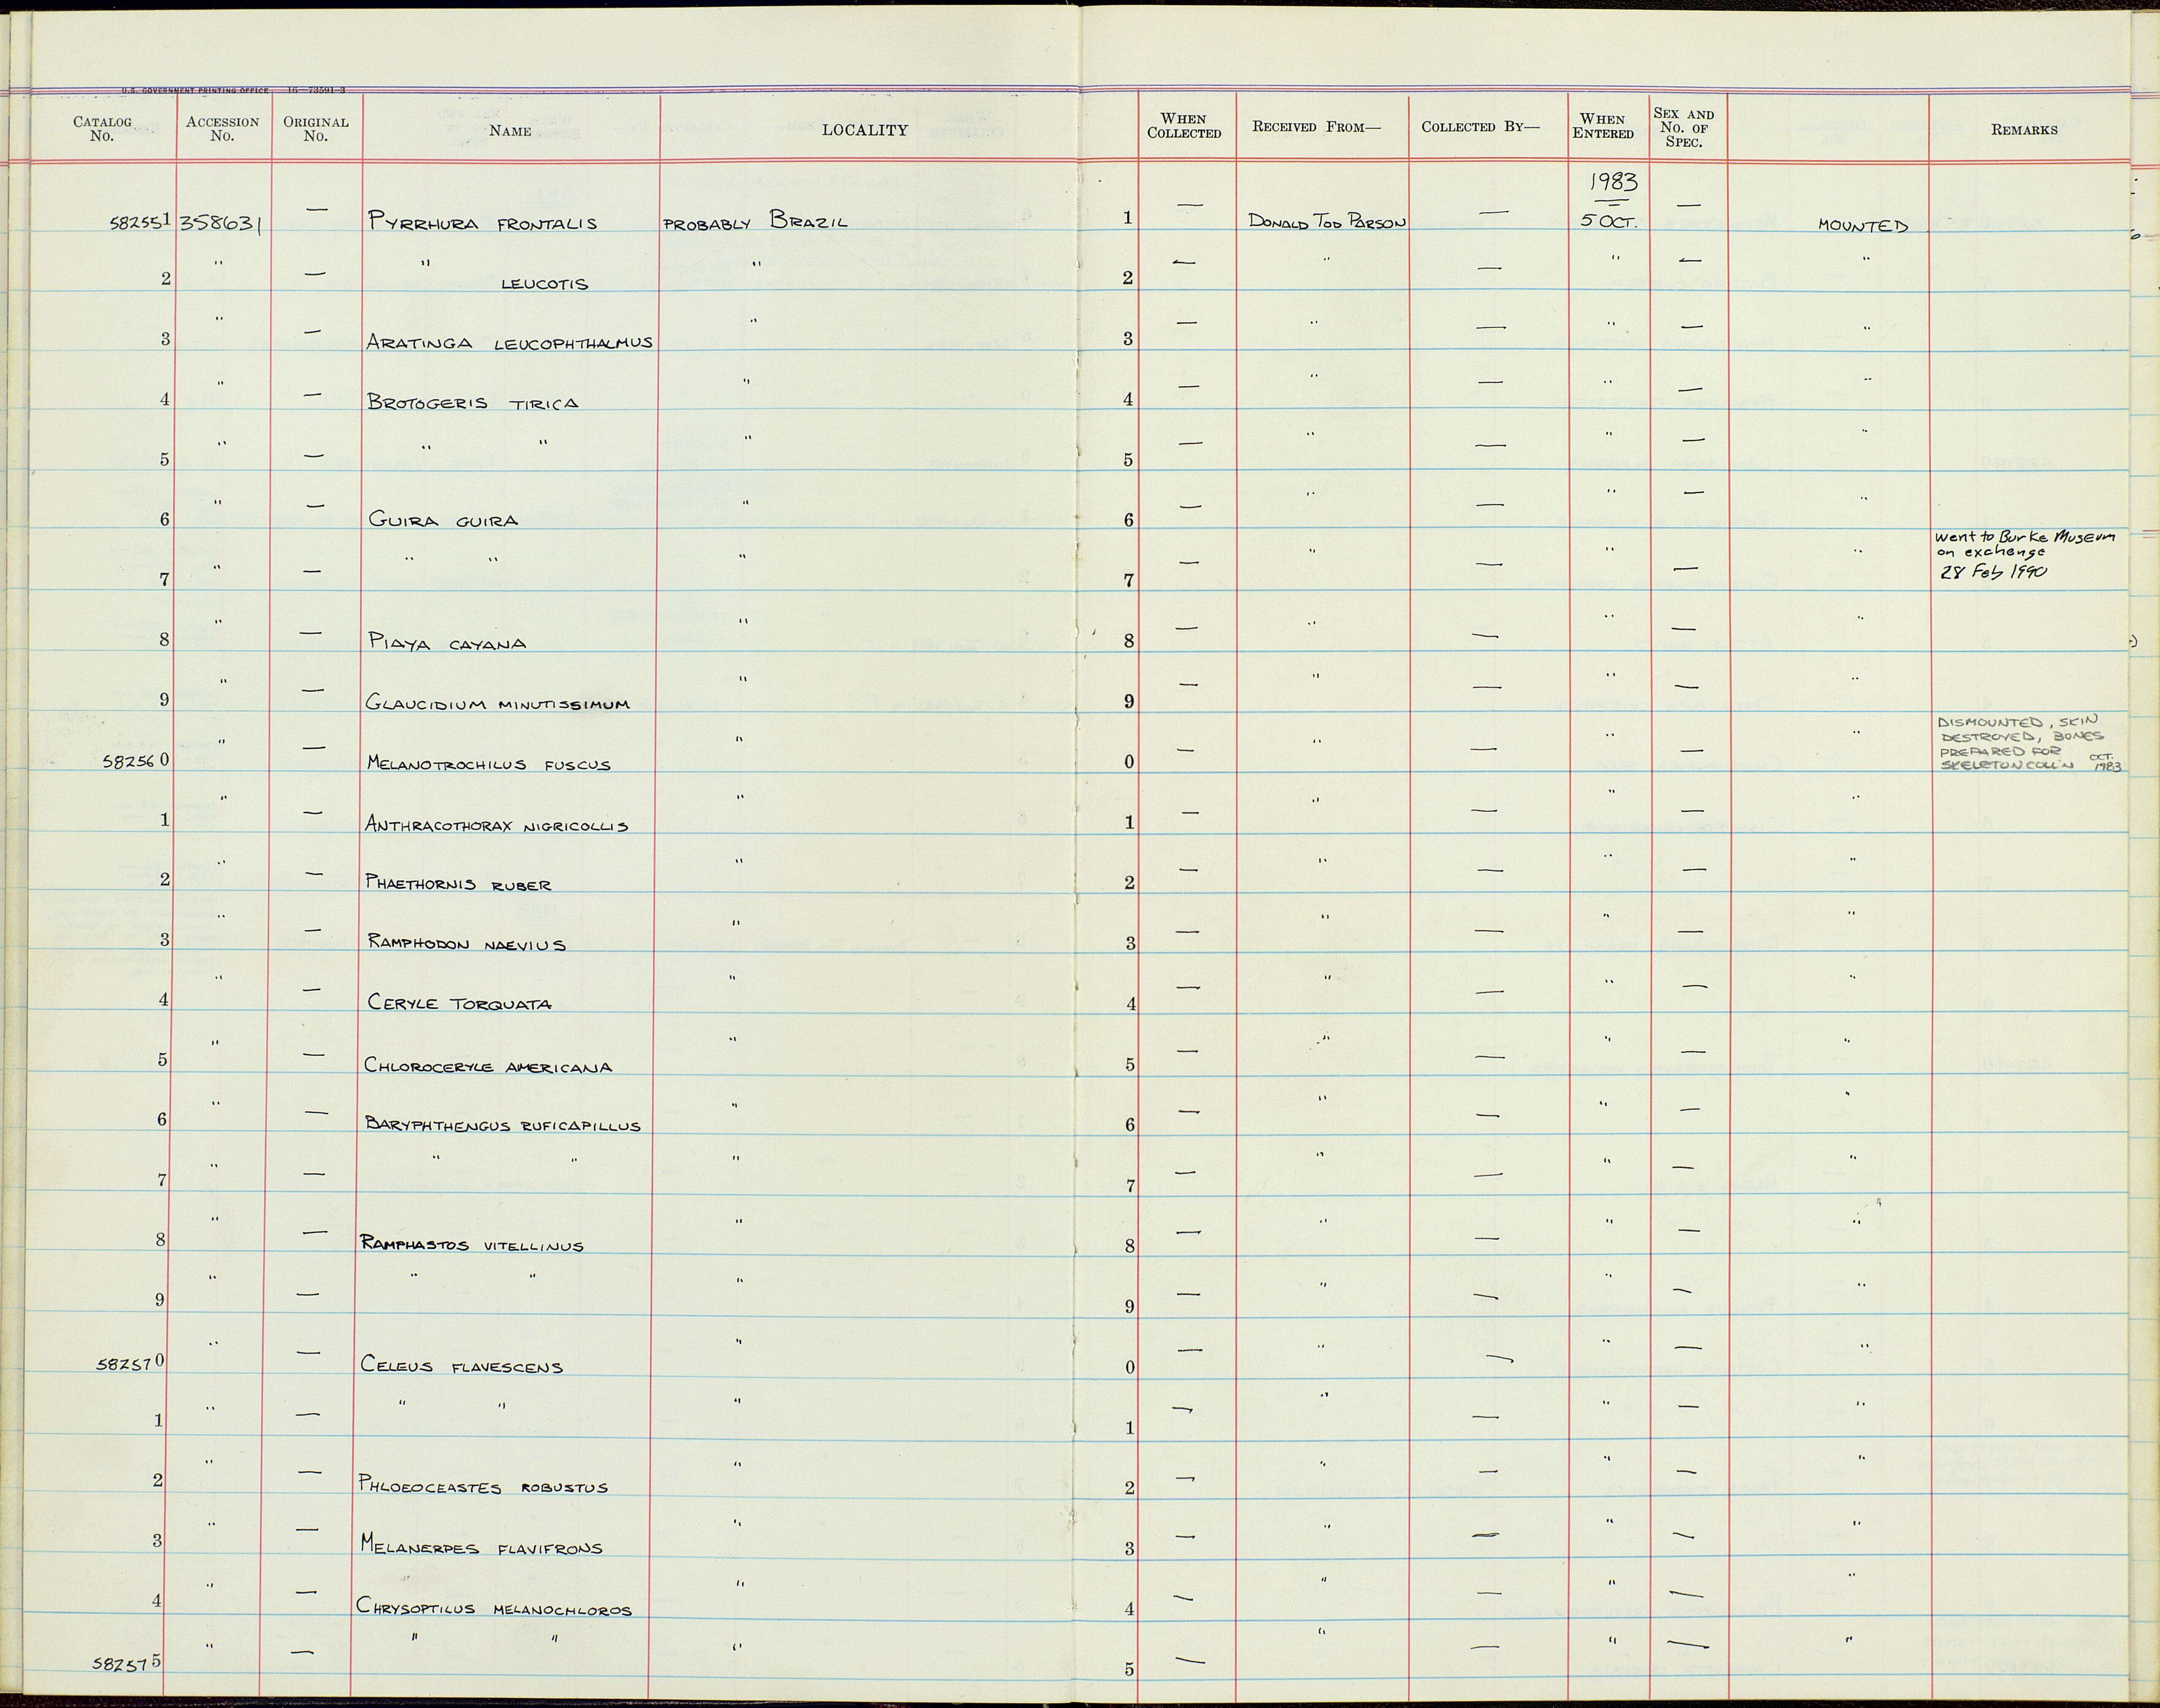This screenshot has width=2160, height=1708.
Task: Click 'Anthracothorax nigricollis' entry
Action: (496, 825)
